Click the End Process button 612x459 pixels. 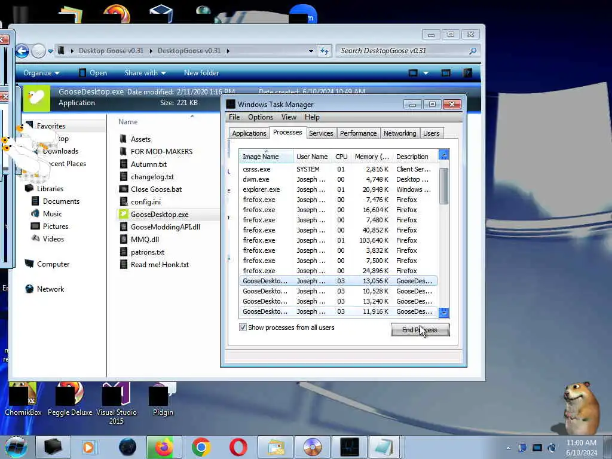[x=420, y=330]
